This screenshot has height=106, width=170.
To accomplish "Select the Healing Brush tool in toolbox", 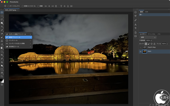I will [2, 34].
